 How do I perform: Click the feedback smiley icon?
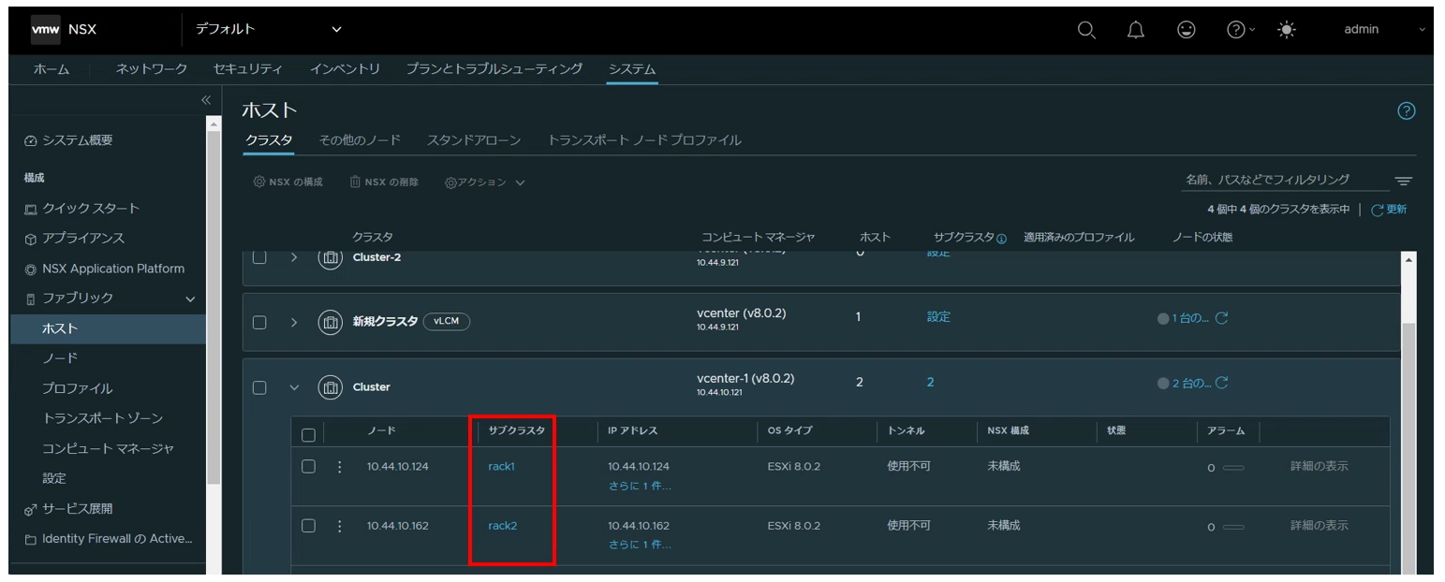pyautogui.click(x=1187, y=30)
